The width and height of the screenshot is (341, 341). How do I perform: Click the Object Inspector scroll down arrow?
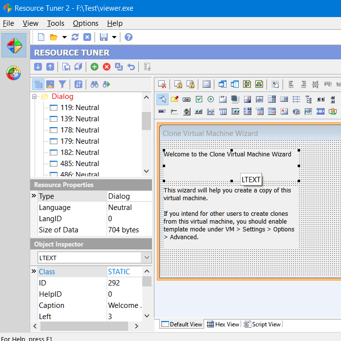[x=147, y=316]
